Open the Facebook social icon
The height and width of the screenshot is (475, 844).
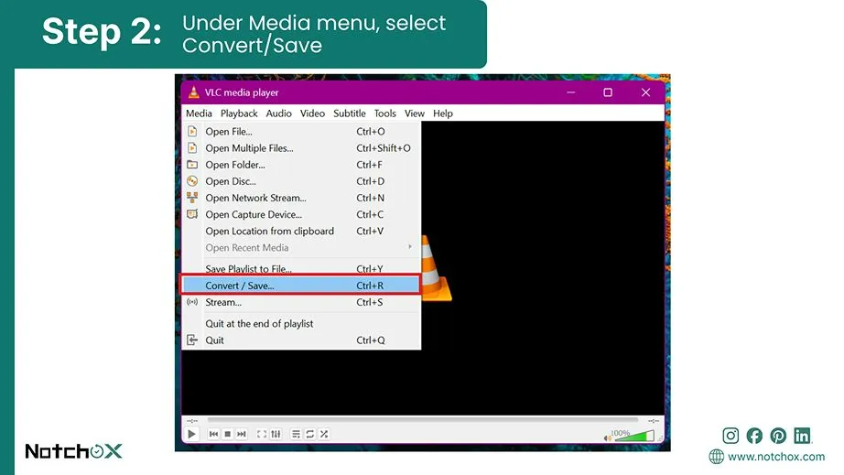coord(754,436)
